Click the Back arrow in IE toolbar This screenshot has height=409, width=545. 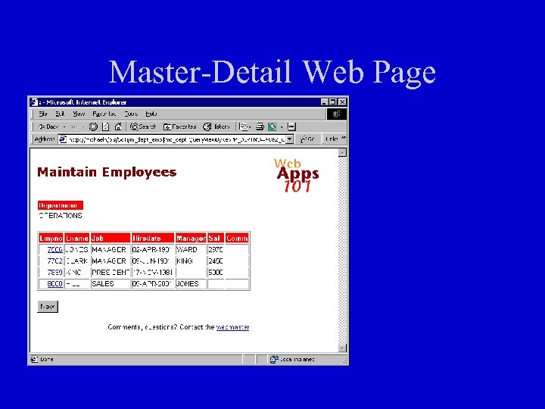point(48,126)
